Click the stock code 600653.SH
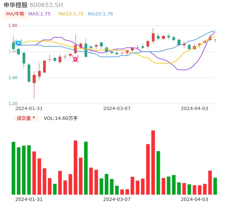 pyautogui.click(x=46, y=5)
